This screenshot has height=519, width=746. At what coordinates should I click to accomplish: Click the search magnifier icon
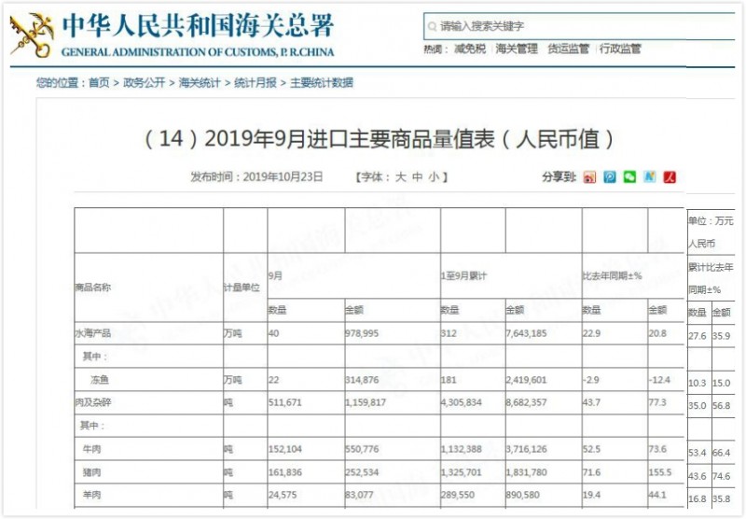click(x=433, y=27)
